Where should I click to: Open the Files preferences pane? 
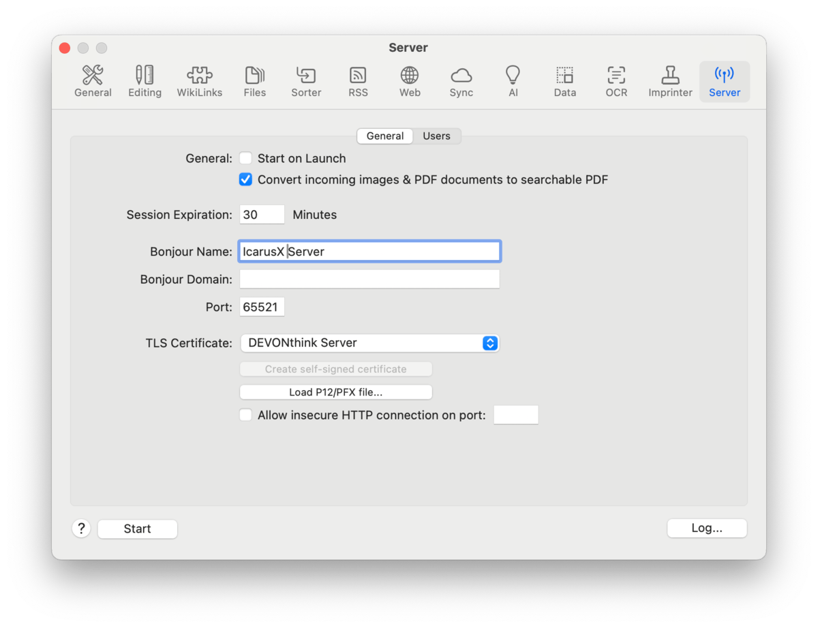point(254,82)
